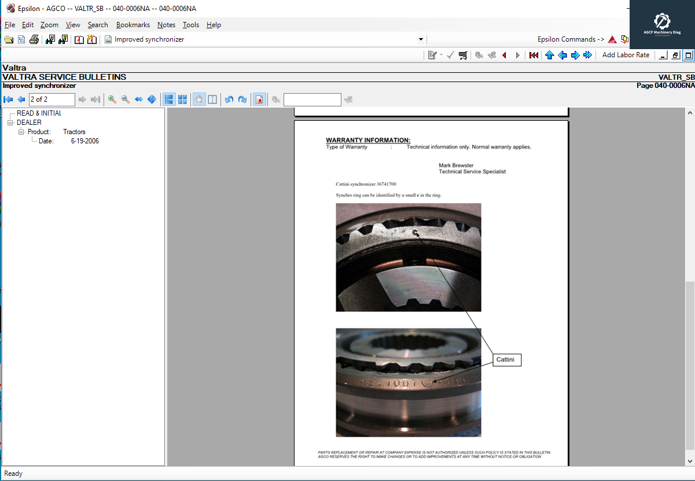695x481 pixels.
Task: Open a file using the folder icon
Action: (9, 39)
